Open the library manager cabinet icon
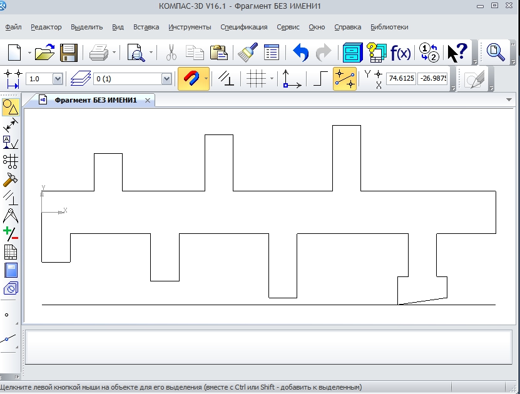The image size is (520, 394). click(352, 53)
